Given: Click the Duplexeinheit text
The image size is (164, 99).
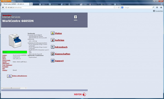Looking at the screenshot, I should click(x=33, y=57).
